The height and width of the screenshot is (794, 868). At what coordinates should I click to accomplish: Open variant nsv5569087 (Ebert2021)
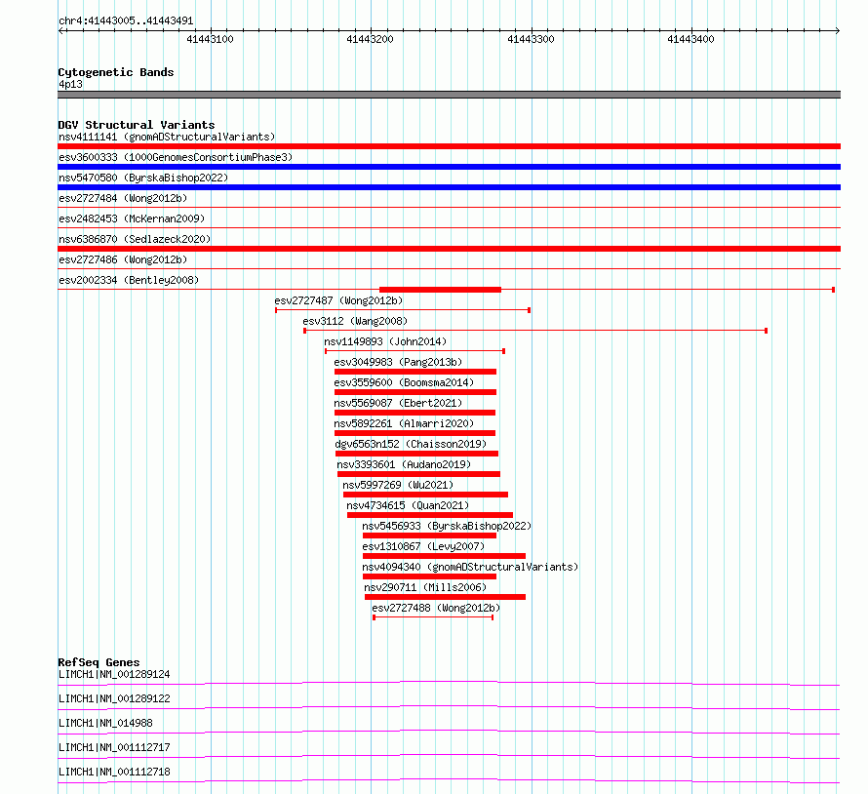coord(398,403)
